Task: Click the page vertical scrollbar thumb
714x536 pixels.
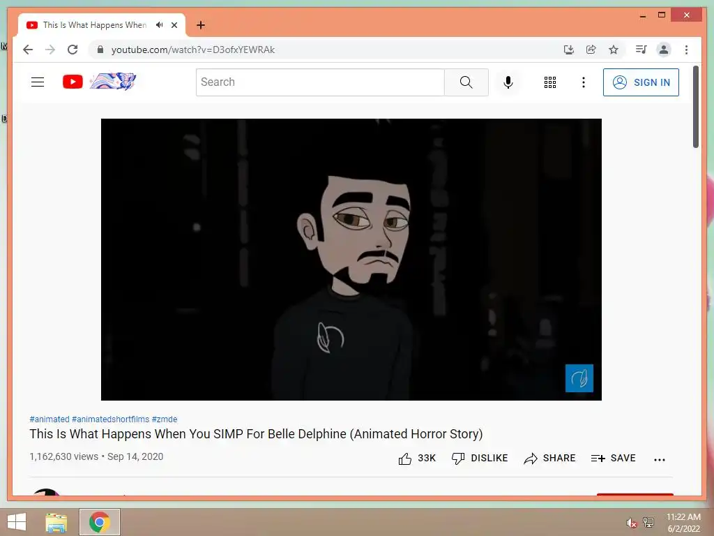Action: click(x=695, y=107)
